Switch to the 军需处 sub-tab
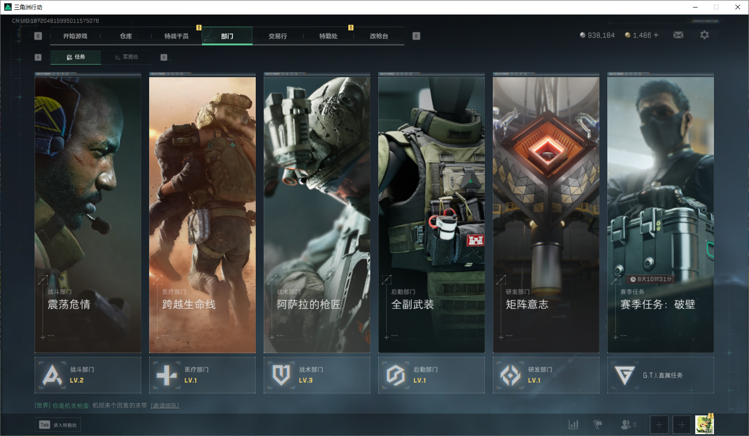Screen dimensions: 749x436 point(127,57)
